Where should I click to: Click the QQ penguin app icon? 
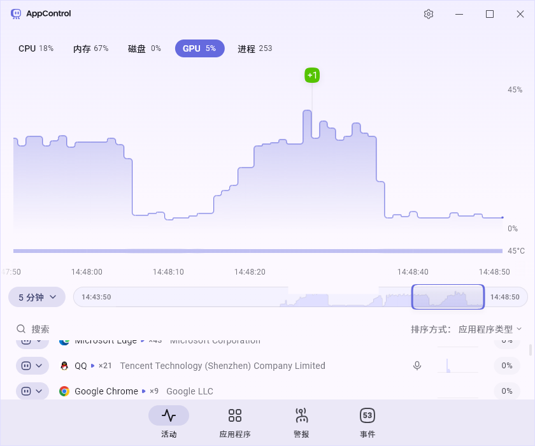64,366
